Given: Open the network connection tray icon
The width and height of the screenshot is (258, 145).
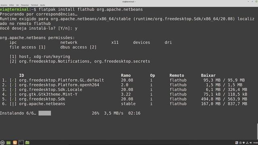Looking at the screenshot, I should pos(247,143).
